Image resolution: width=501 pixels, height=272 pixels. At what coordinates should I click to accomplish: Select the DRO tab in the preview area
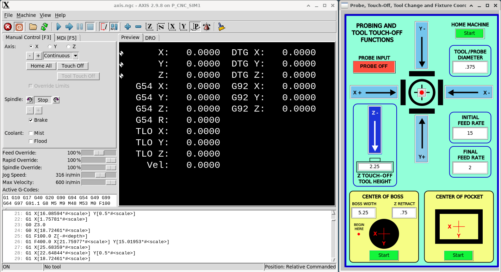(x=151, y=38)
